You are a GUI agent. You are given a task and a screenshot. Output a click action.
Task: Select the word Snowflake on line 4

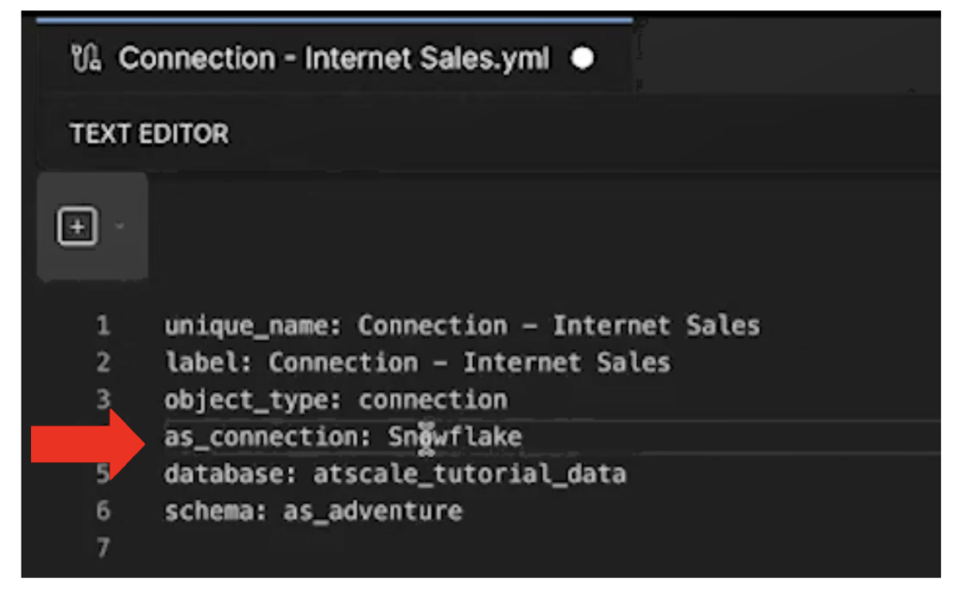456,436
